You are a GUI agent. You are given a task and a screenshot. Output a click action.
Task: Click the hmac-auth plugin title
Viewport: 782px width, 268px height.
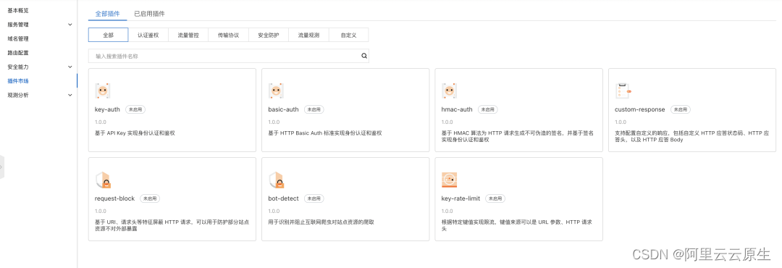457,109
